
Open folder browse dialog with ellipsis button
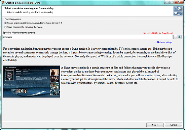coord(175,37)
